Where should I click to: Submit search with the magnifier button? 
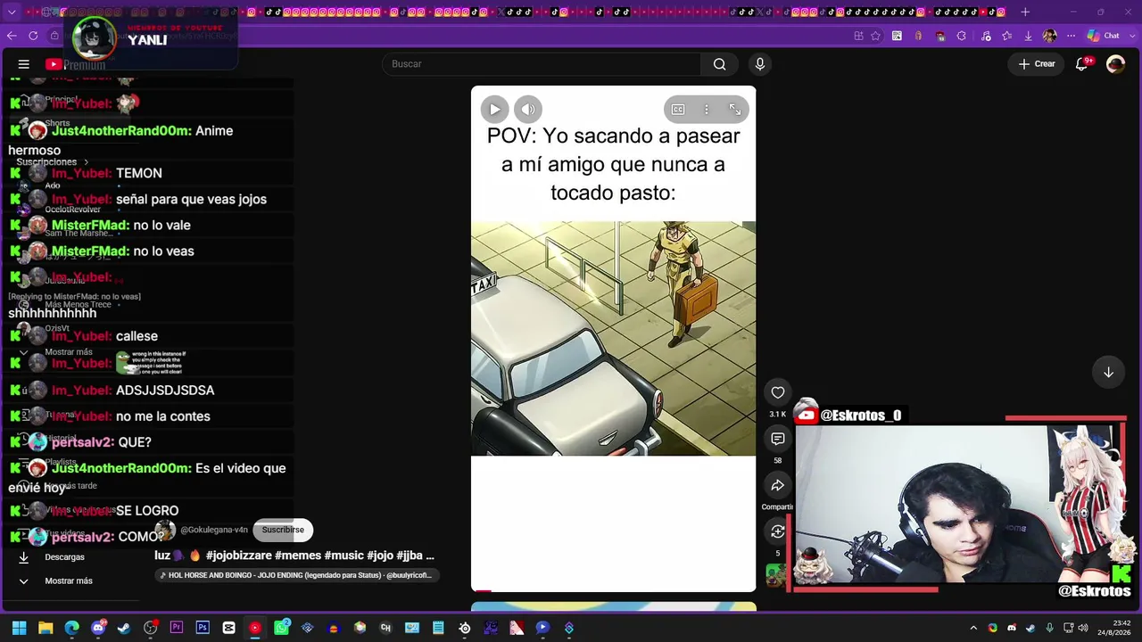719,64
